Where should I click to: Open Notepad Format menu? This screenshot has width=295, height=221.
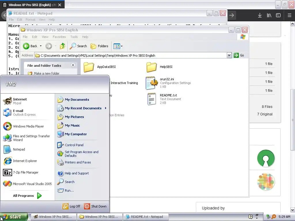click(x=31, y=20)
